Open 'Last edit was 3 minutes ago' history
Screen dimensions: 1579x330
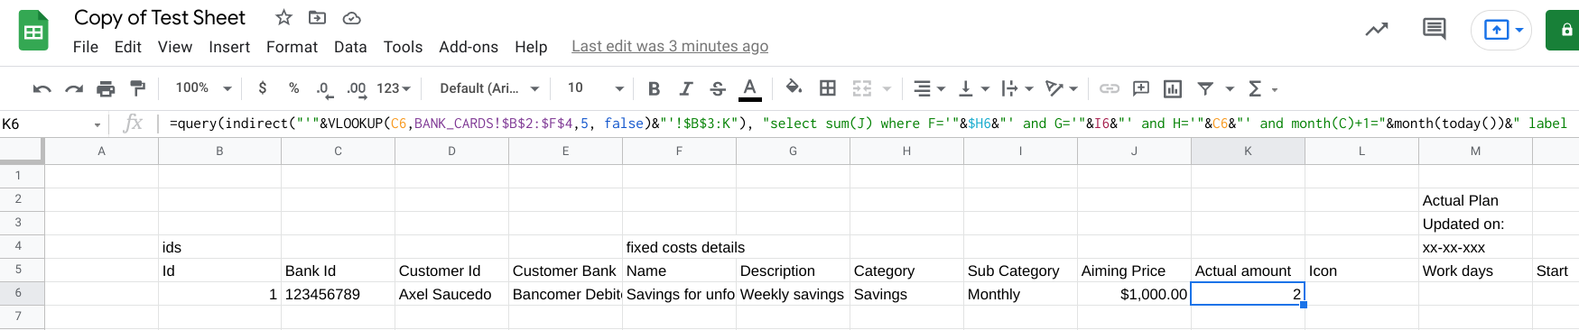click(x=670, y=47)
